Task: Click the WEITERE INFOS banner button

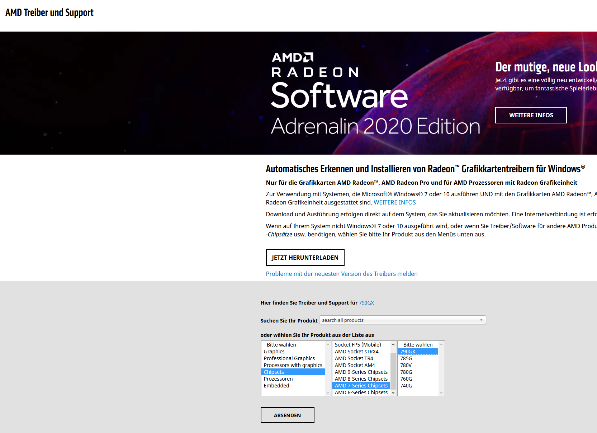Action: 531,115
